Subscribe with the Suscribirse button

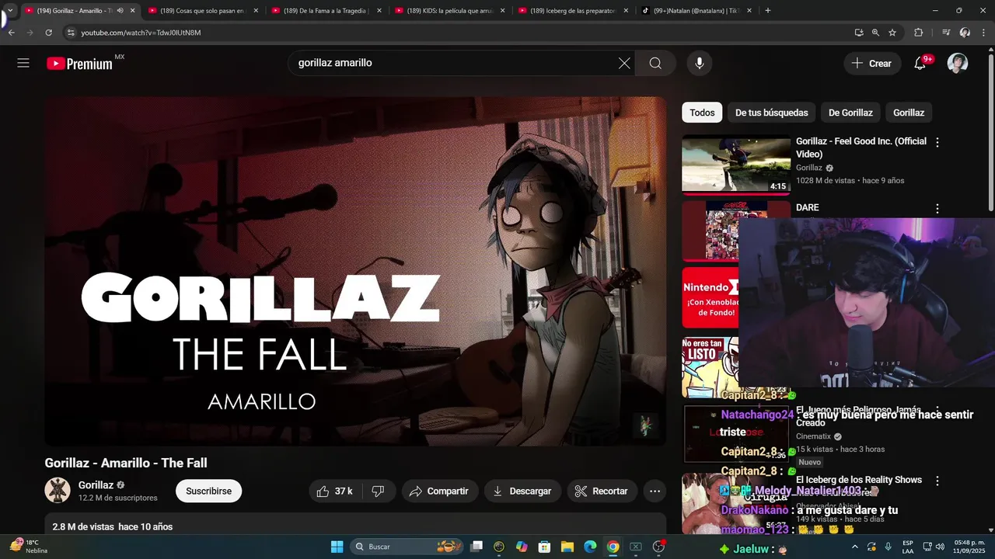coord(208,491)
